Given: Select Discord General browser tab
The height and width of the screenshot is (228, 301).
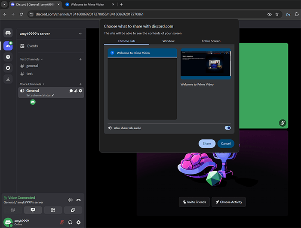Looking at the screenshot, I should 35,4.
